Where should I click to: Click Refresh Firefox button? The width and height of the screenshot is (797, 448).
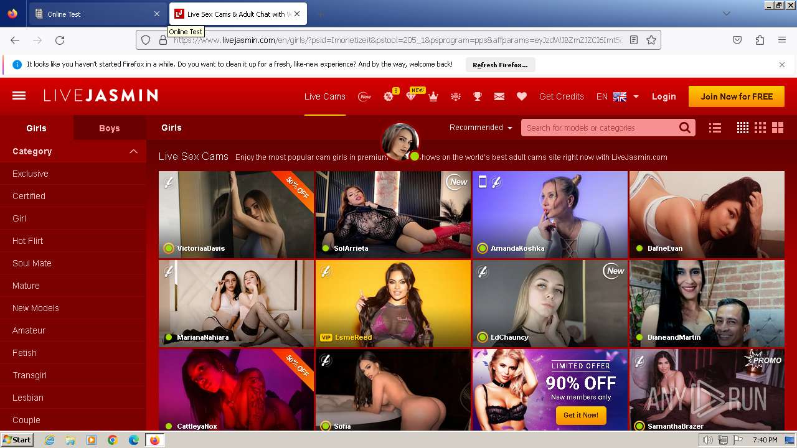tap(500, 65)
